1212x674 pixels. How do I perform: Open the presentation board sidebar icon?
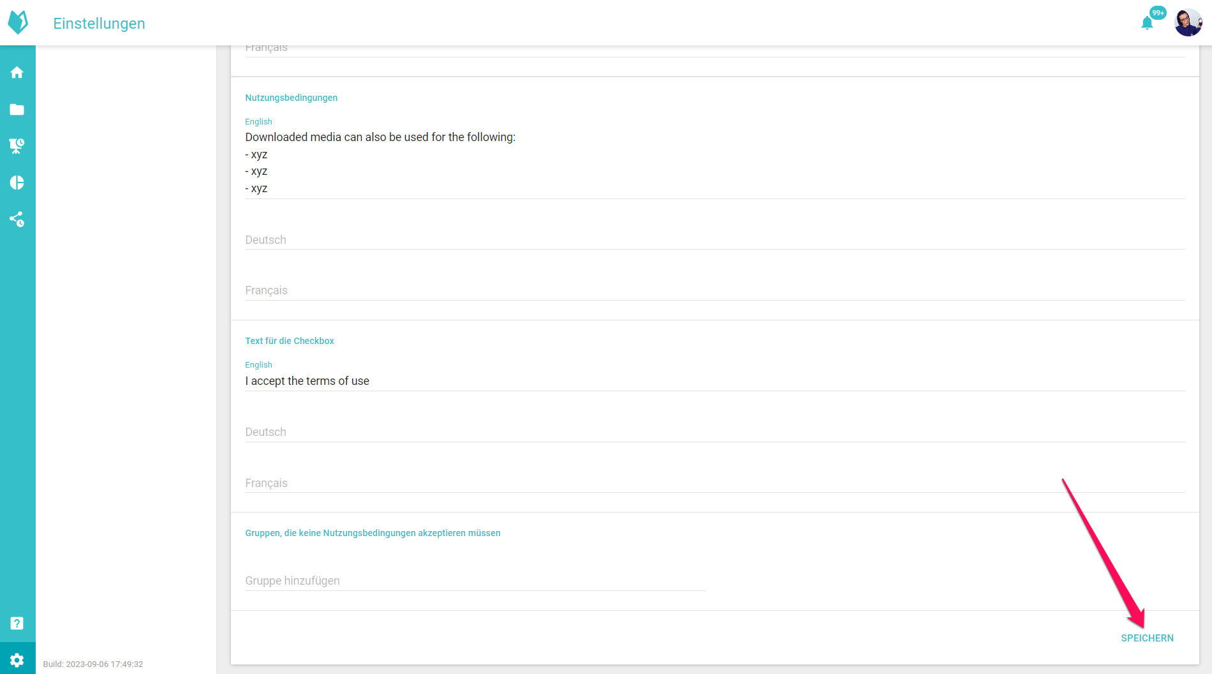point(17,146)
